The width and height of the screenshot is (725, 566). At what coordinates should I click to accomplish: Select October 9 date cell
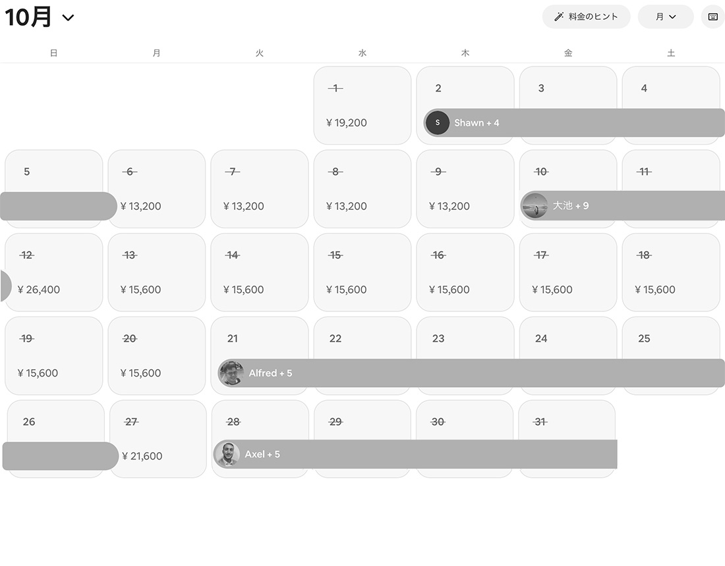click(465, 189)
